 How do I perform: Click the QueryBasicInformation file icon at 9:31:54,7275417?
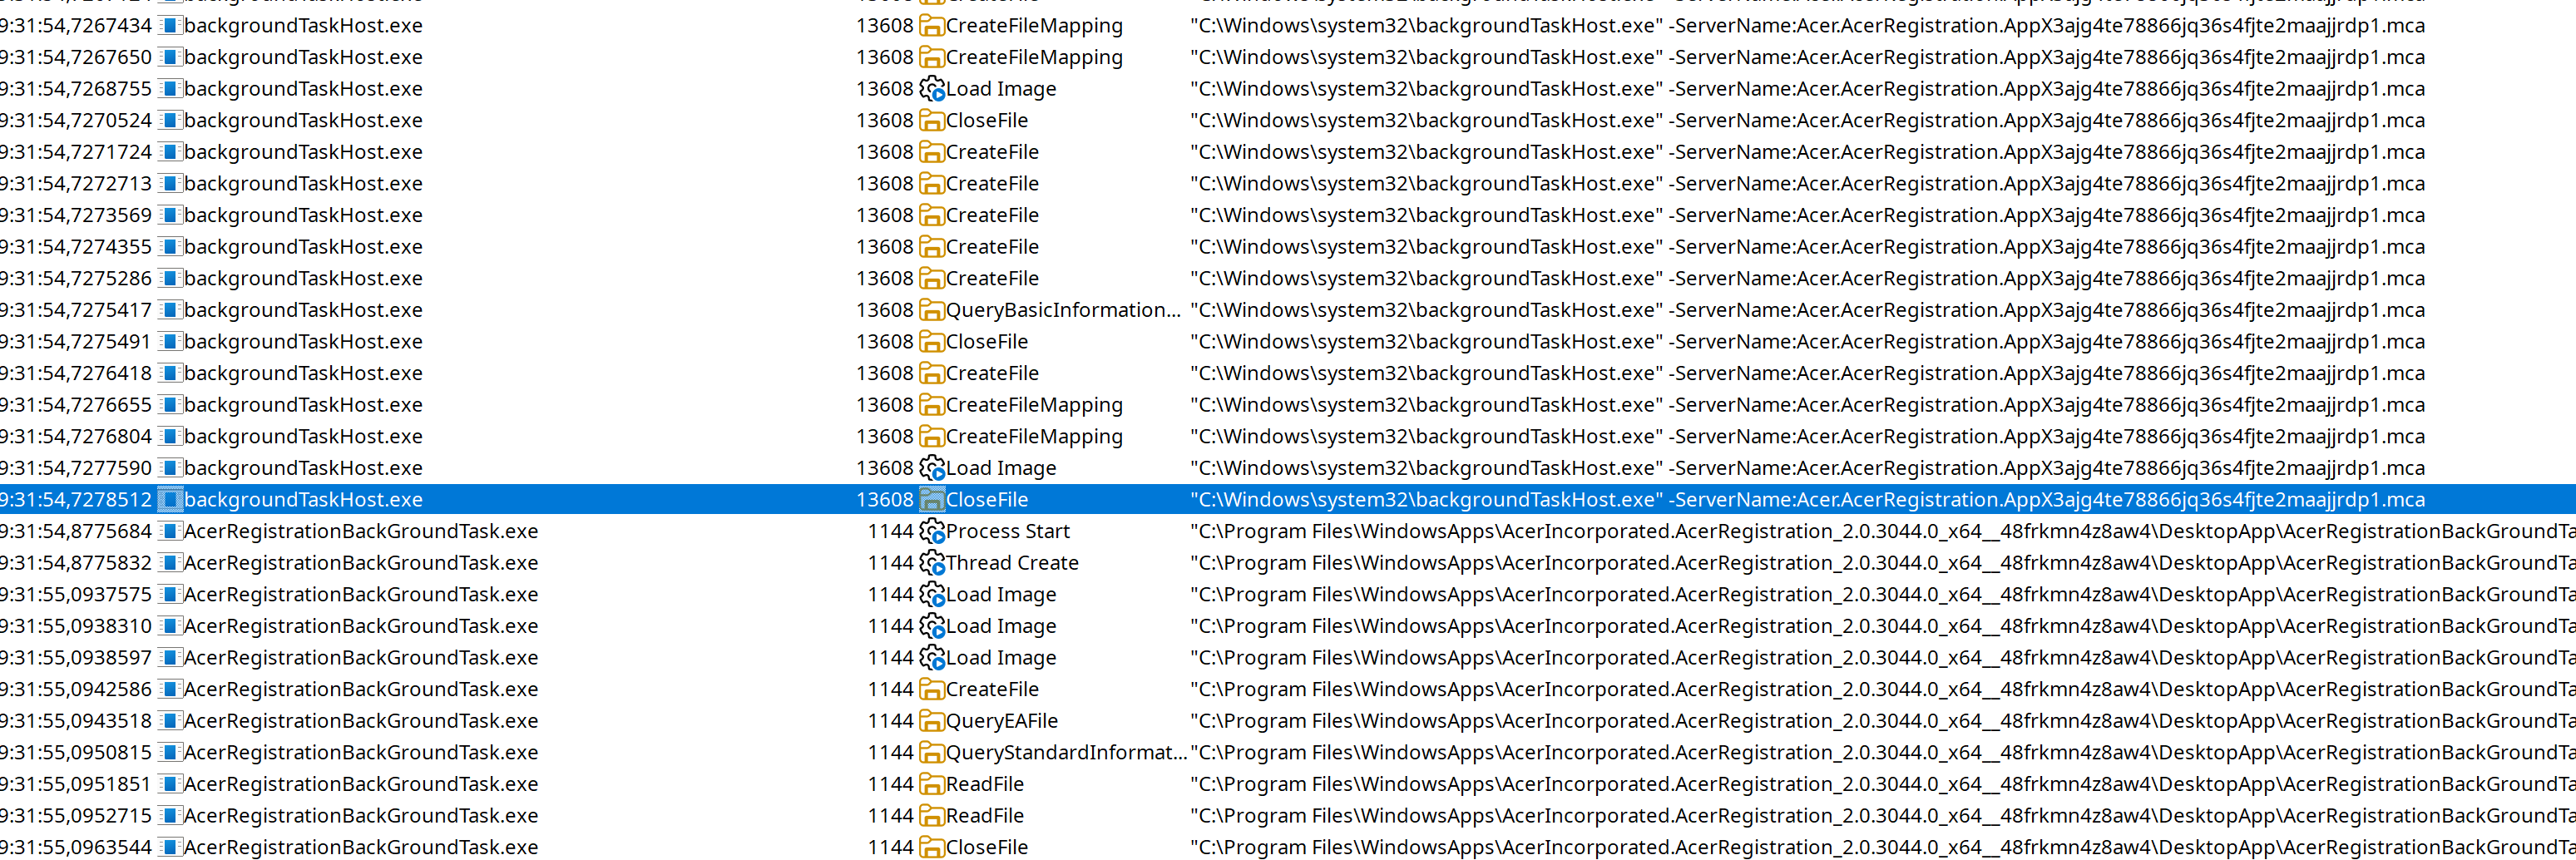[932, 310]
